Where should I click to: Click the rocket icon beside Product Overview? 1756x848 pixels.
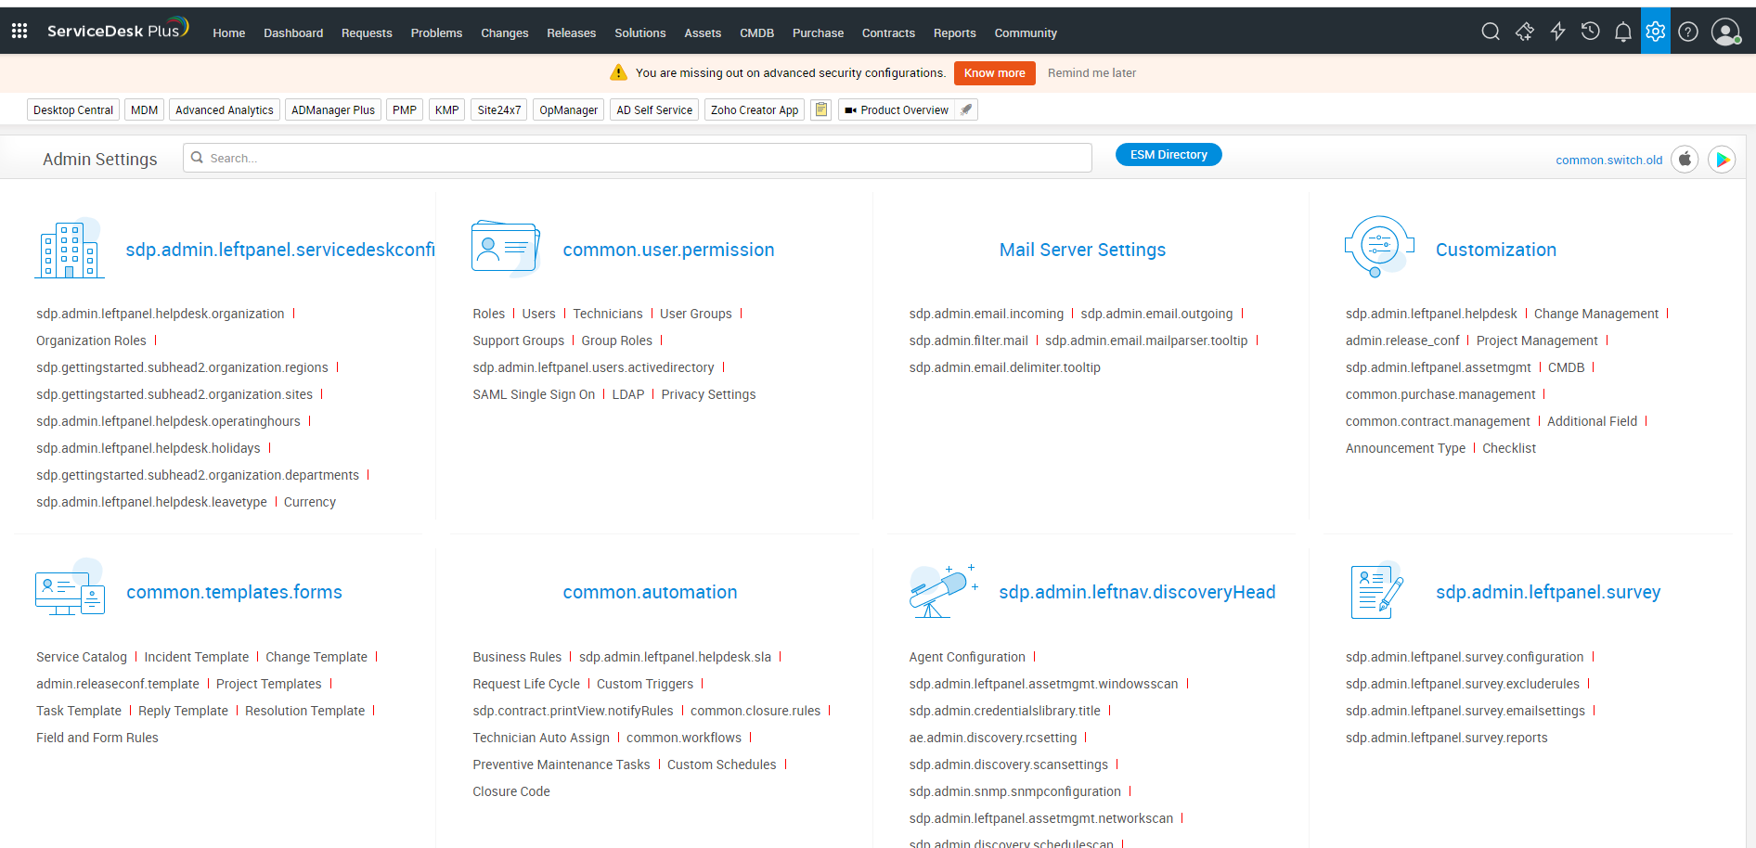click(x=966, y=109)
